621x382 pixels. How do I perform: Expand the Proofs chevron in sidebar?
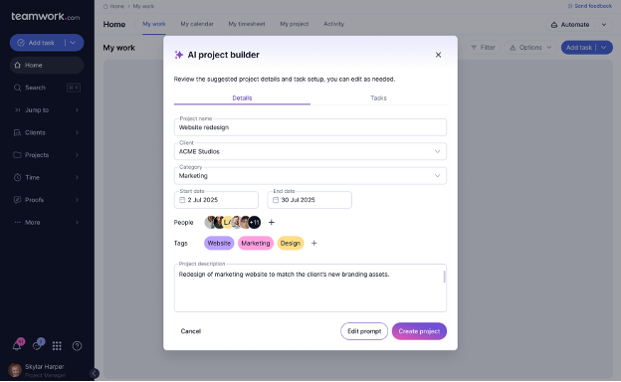(78, 200)
